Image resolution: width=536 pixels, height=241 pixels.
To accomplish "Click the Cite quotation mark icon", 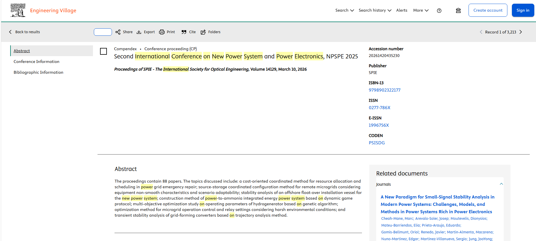I will pos(184,32).
